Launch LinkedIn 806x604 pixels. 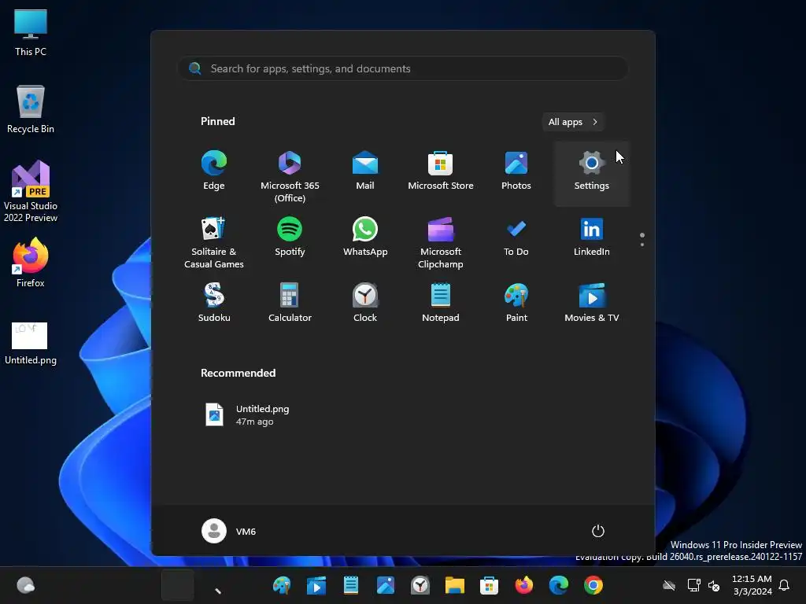click(592, 237)
